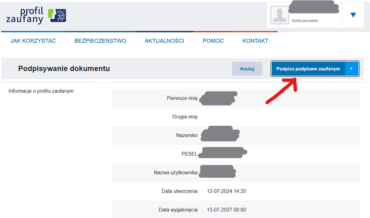Click the Konto prywatne account label
Image resolution: width=370 pixels, height=218 pixels.
point(305,21)
